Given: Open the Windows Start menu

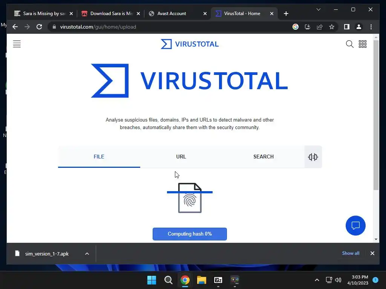Looking at the screenshot, I should pos(152,280).
